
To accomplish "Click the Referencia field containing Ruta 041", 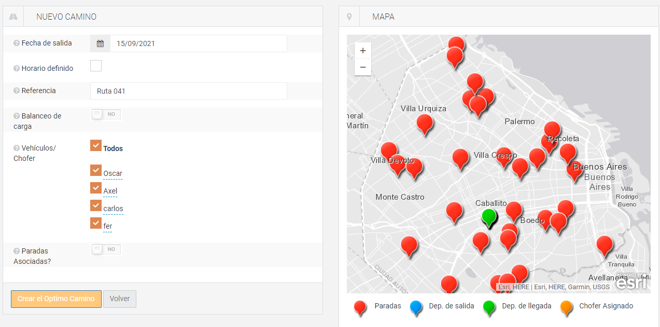I will tap(188, 91).
